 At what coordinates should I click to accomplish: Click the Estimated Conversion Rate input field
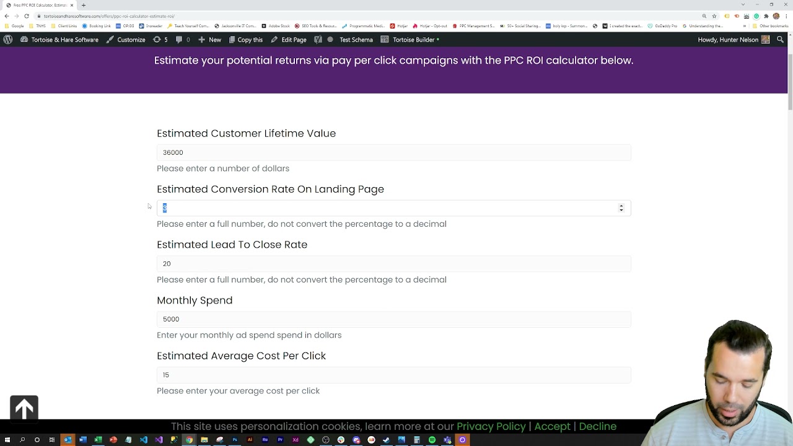click(394, 208)
